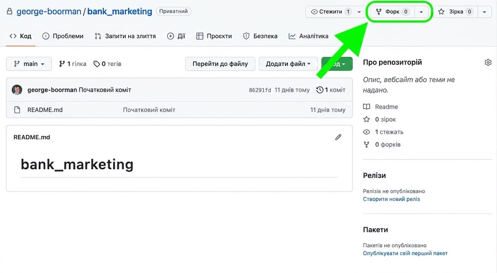Viewport: 497px width, 273px height.
Task: Open george-boorman author link in commit row
Action: coord(52,90)
